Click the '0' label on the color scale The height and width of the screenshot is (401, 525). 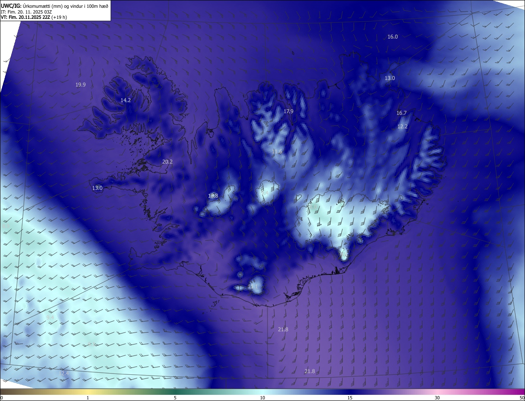[x=2, y=398]
